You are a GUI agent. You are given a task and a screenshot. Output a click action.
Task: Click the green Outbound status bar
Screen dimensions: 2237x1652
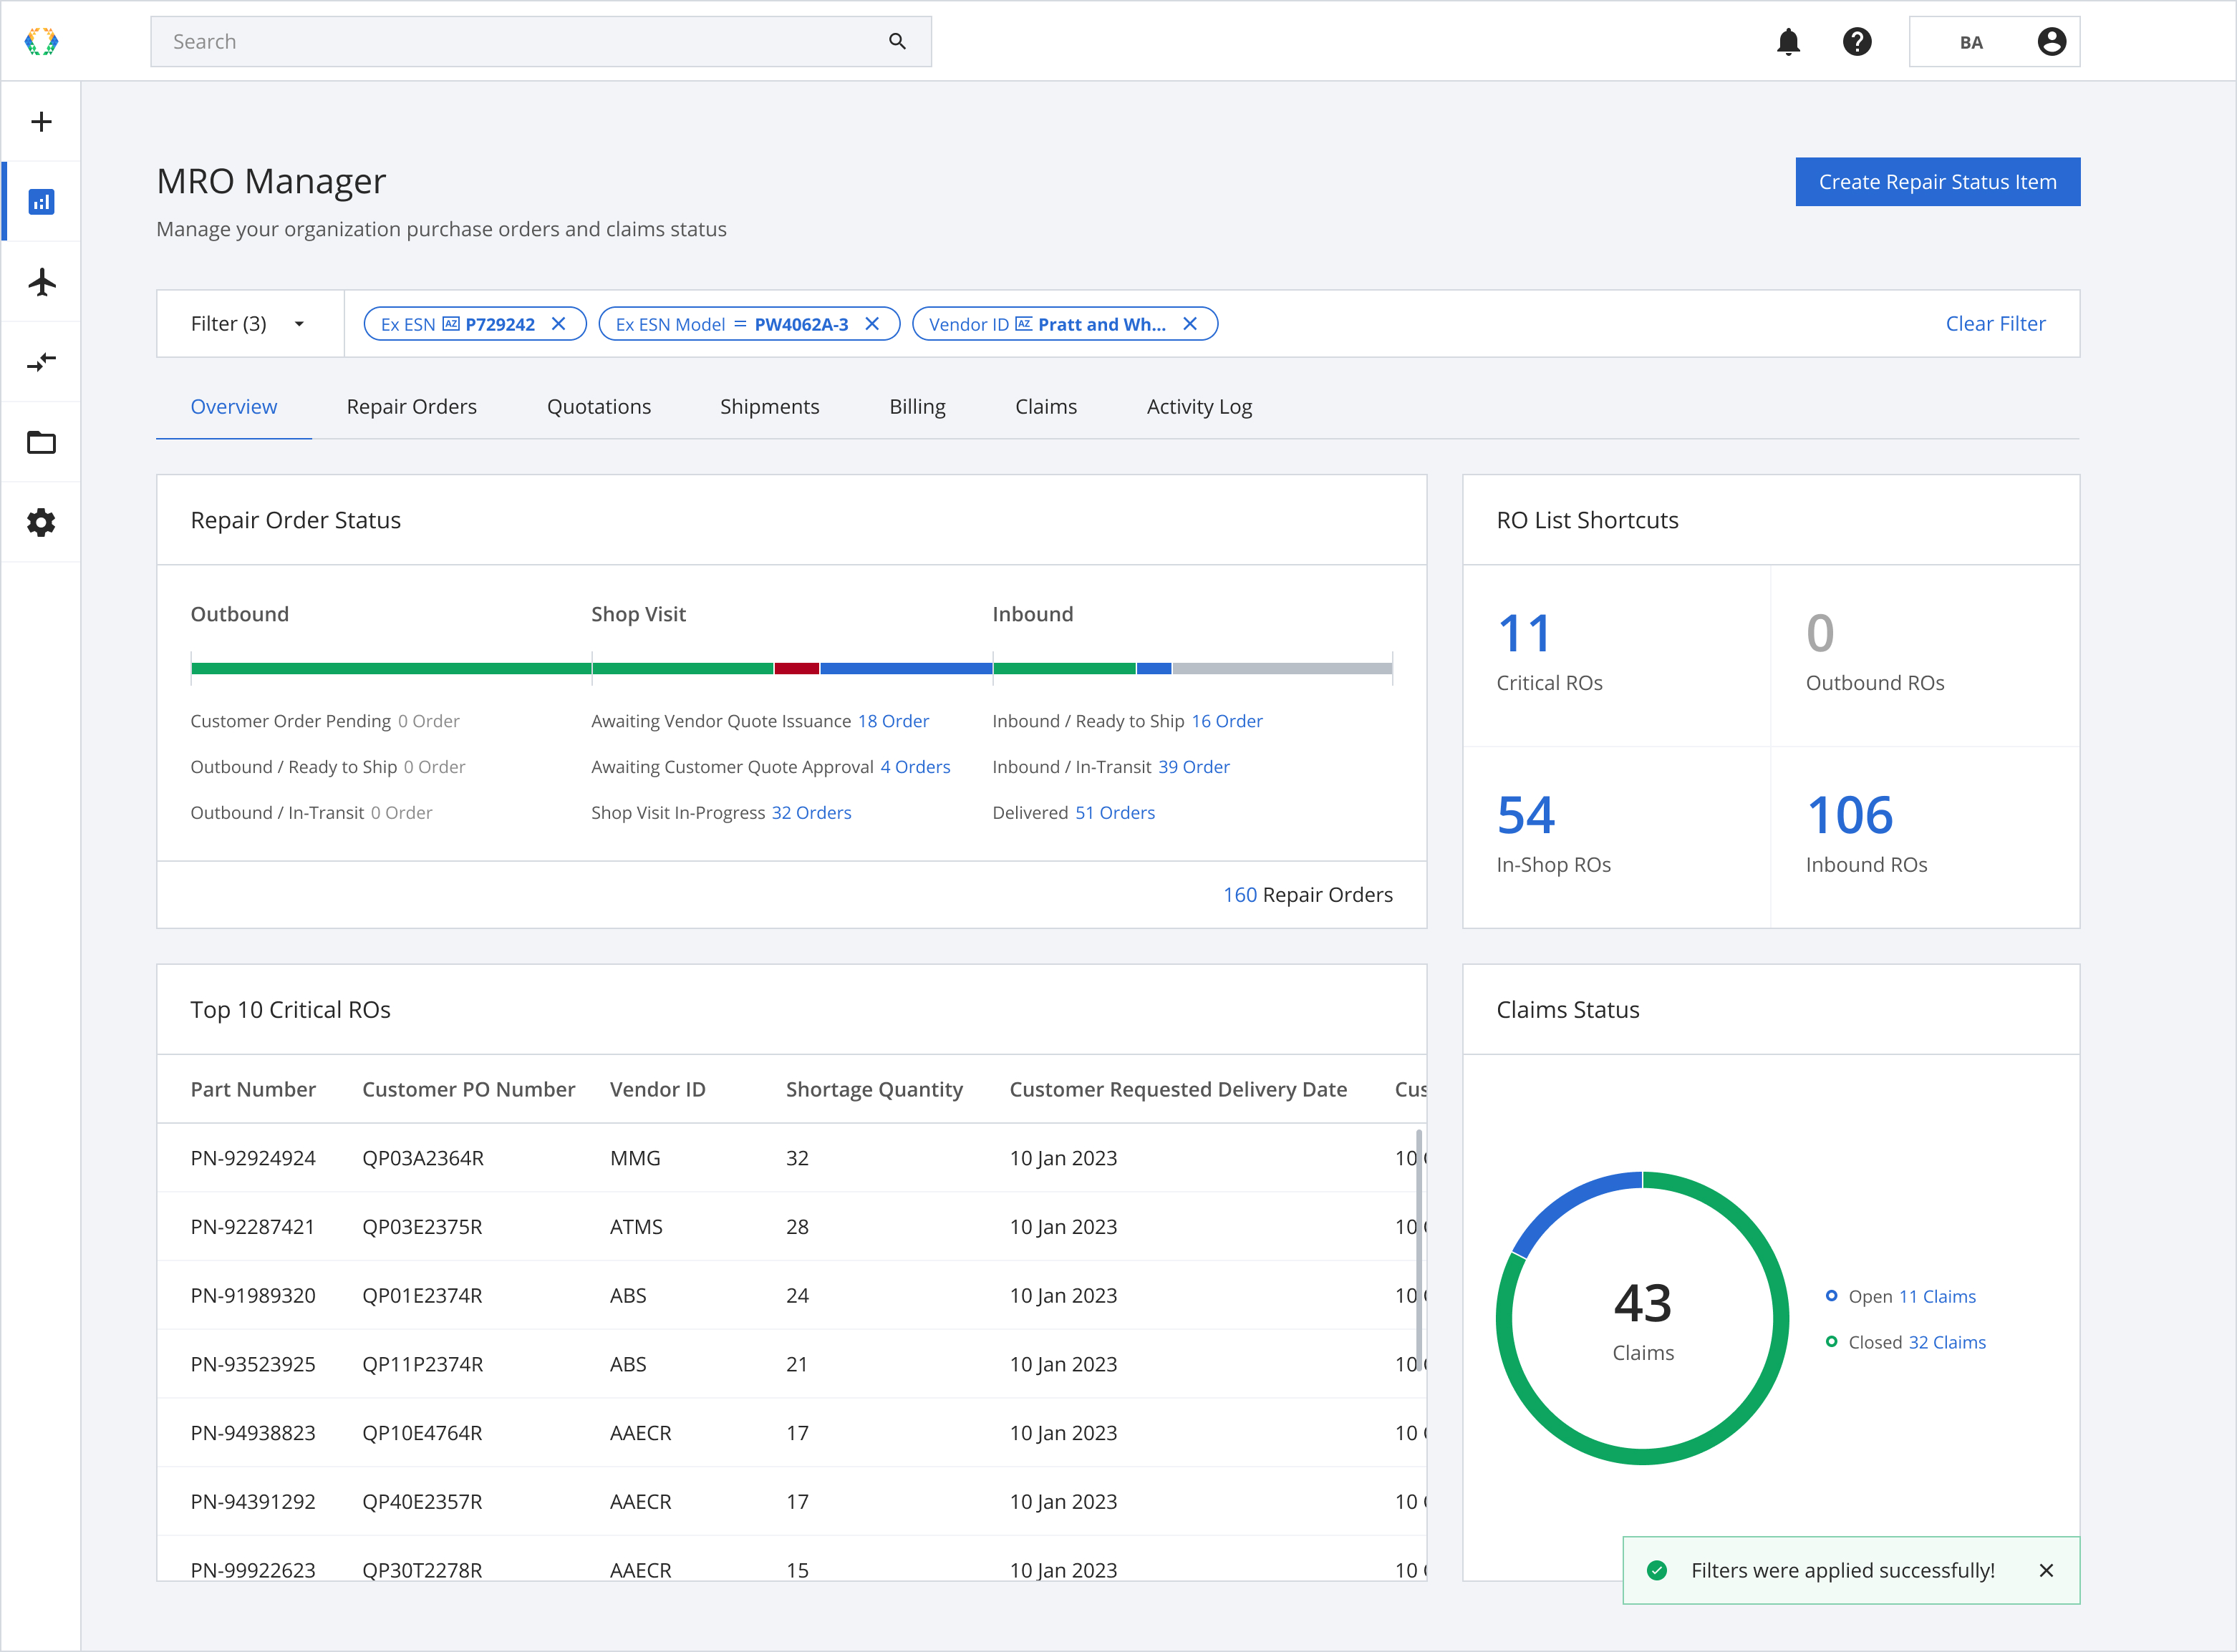click(x=391, y=668)
